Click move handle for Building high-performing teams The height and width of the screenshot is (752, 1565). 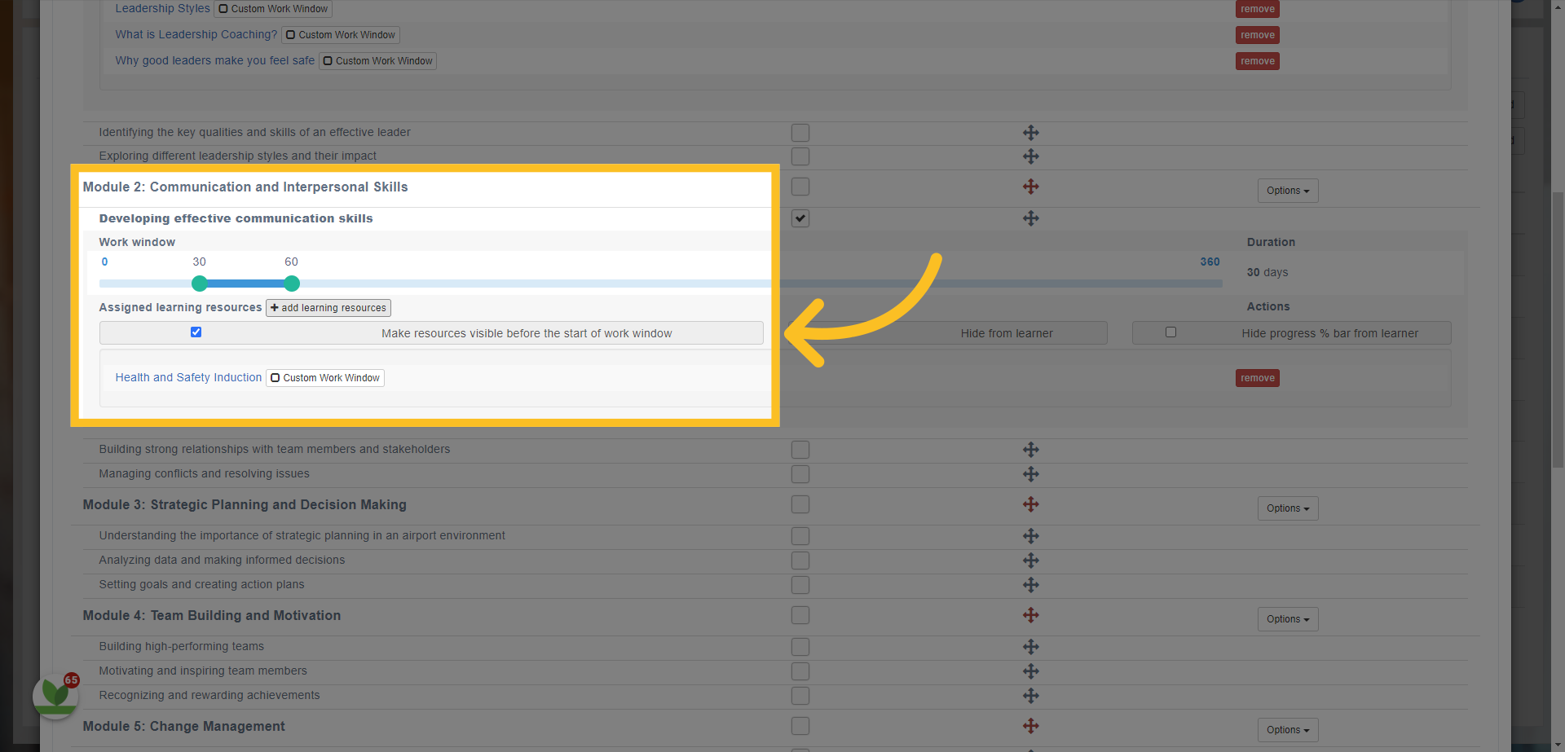[x=1030, y=647]
